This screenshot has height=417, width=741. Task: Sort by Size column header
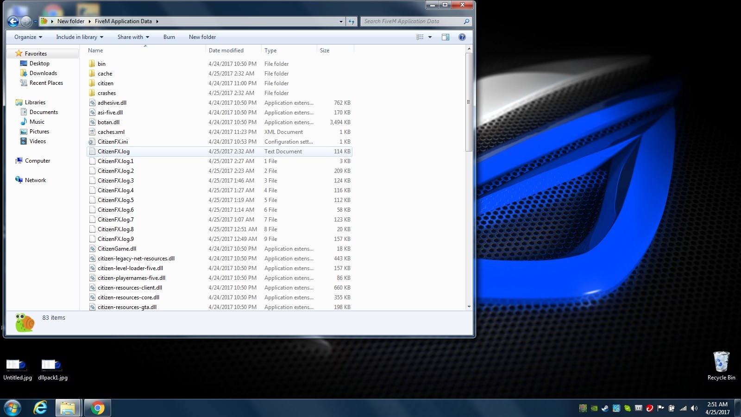pyautogui.click(x=335, y=51)
